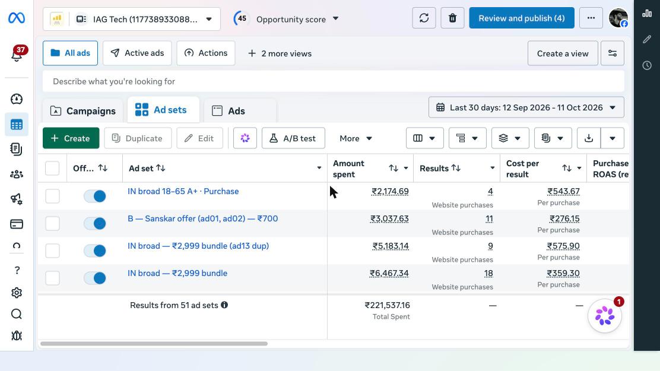Open IAG Tech account selector dropdown
Screen dimensions: 660x371
point(131,19)
